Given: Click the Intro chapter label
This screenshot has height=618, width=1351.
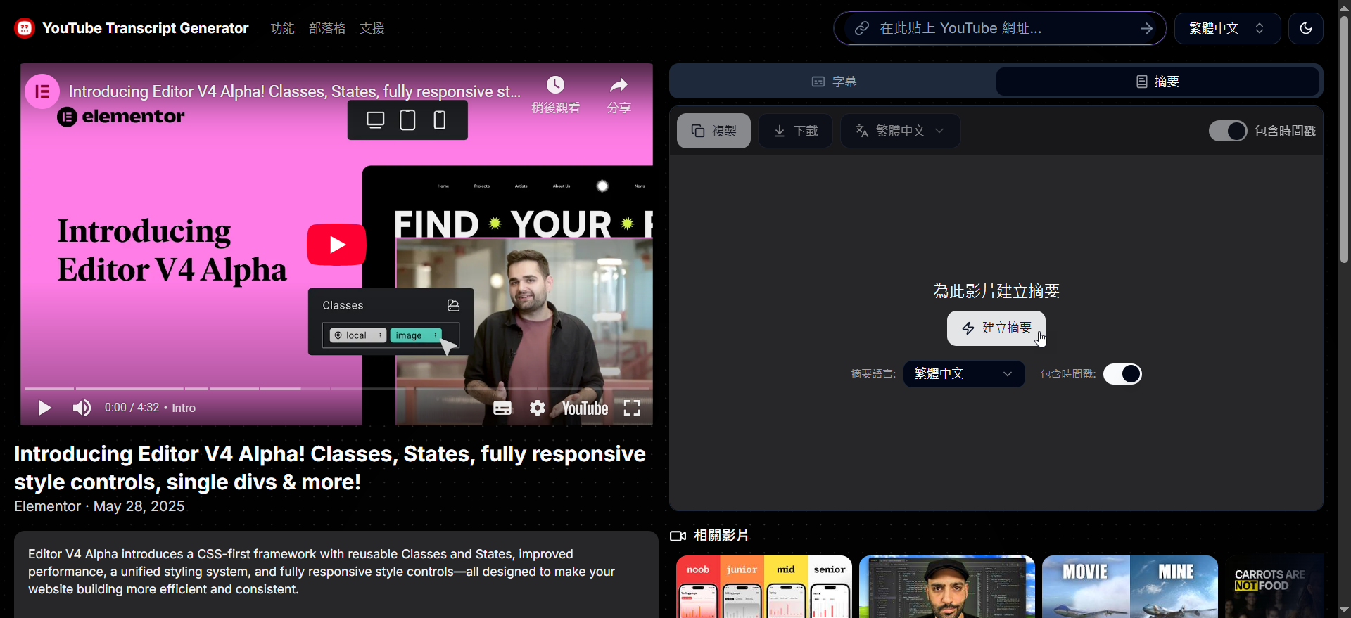Looking at the screenshot, I should point(184,408).
